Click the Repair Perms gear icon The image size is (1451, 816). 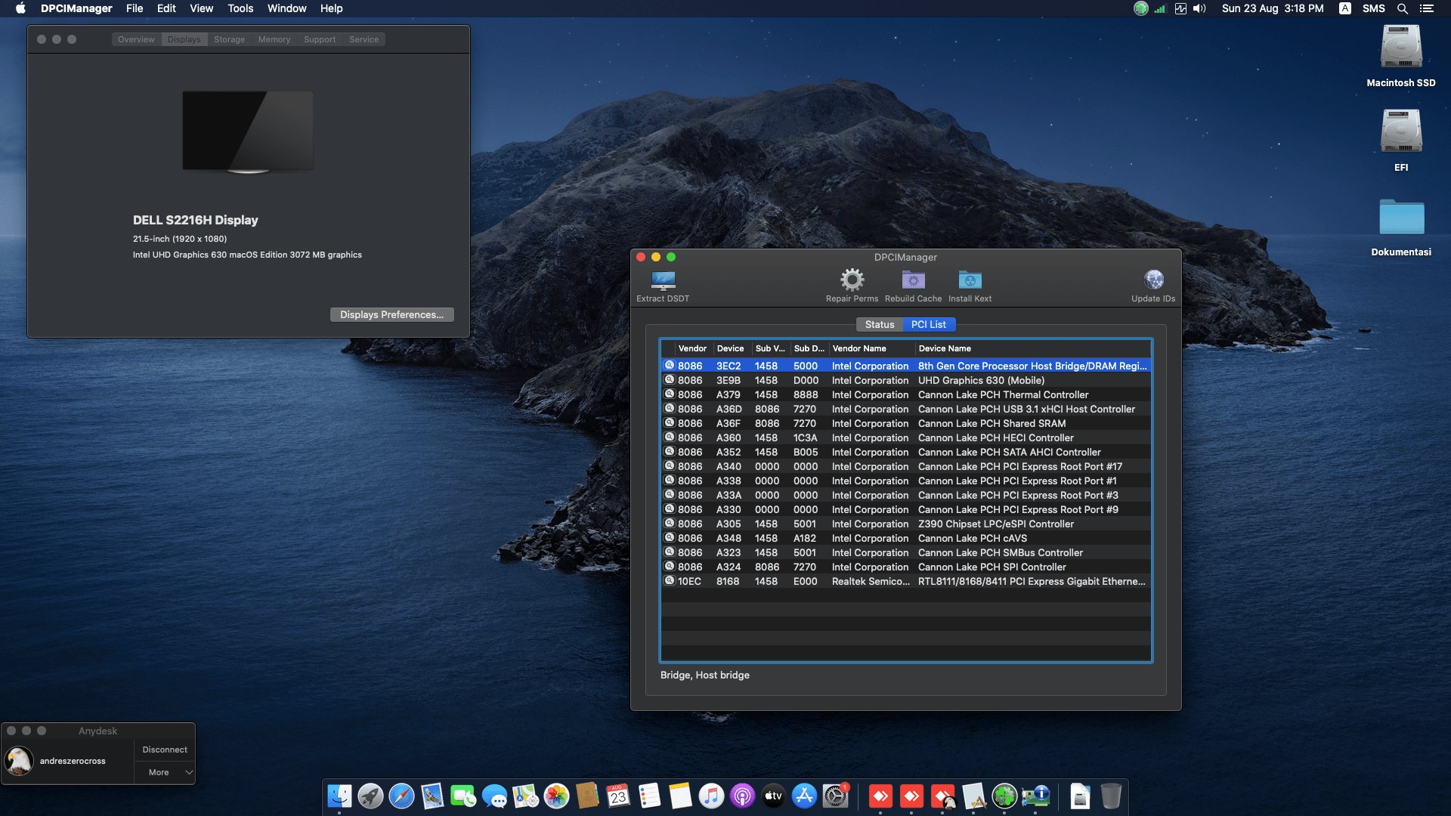pos(852,280)
